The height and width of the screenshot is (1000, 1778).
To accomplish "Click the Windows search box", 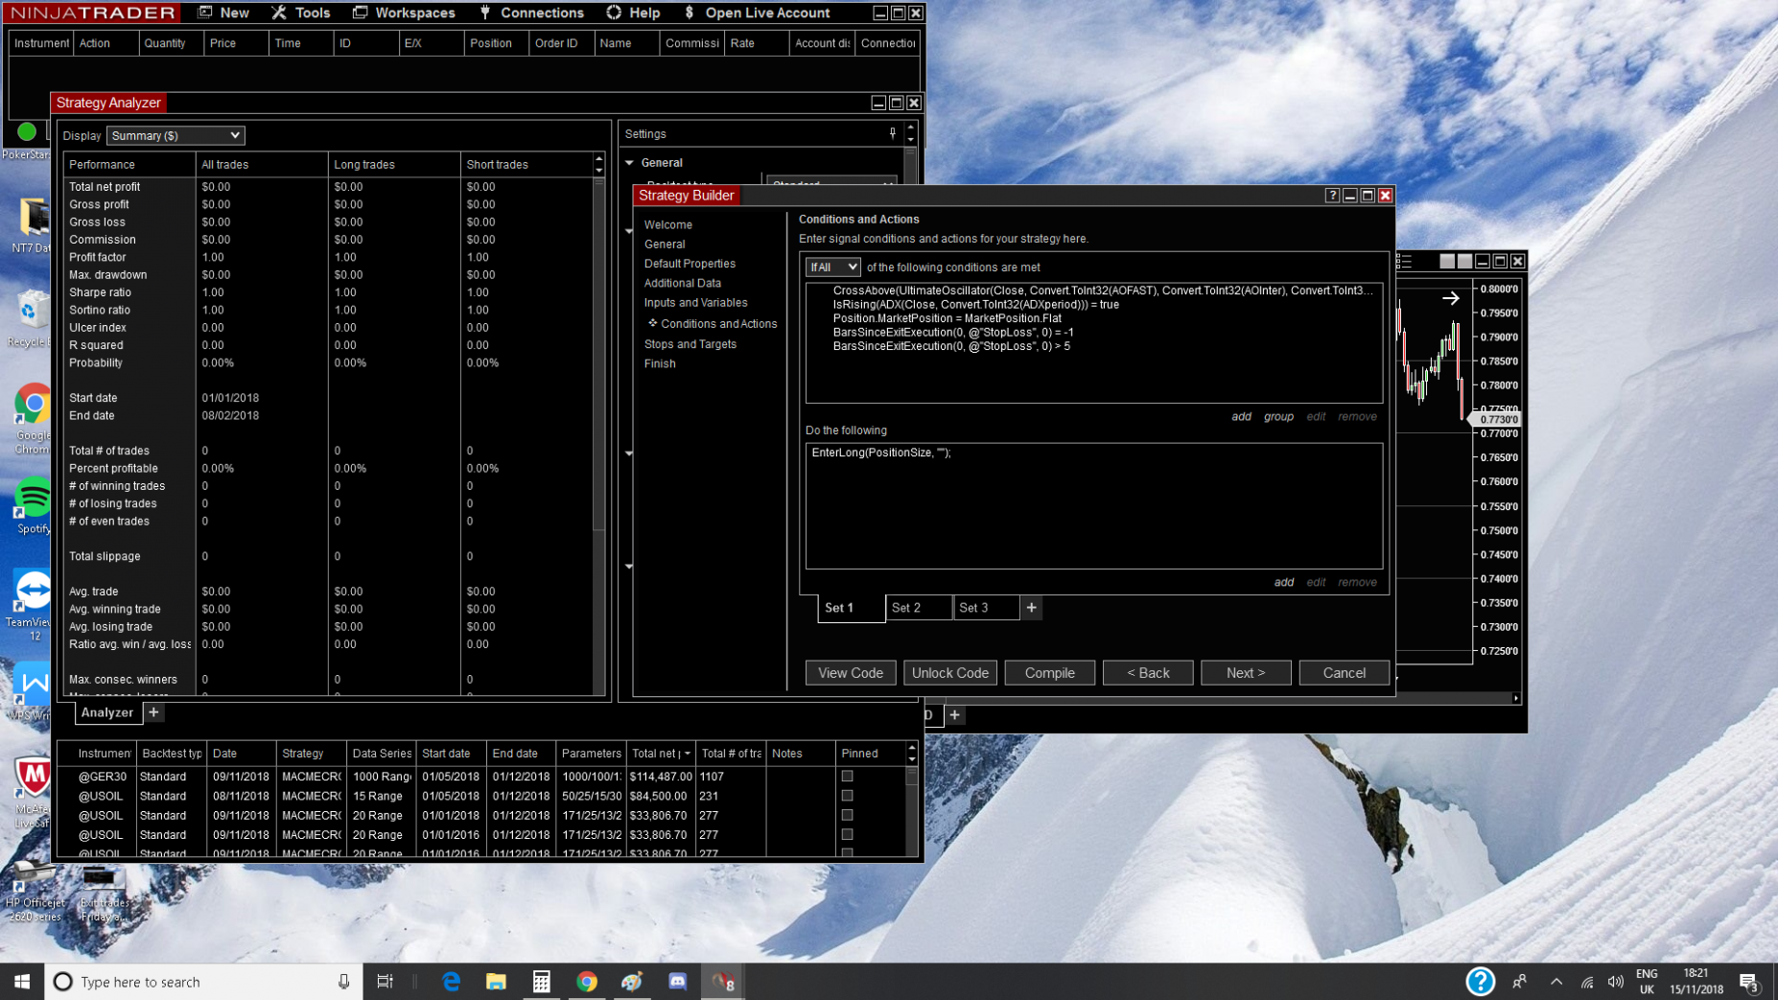I will pyautogui.click(x=203, y=982).
